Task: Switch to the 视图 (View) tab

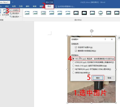Action: coord(41,6)
